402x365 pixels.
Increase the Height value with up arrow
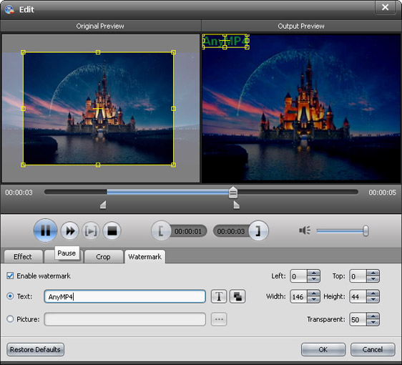373,293
